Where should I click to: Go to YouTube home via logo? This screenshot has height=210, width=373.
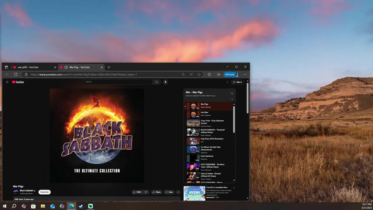pos(18,82)
